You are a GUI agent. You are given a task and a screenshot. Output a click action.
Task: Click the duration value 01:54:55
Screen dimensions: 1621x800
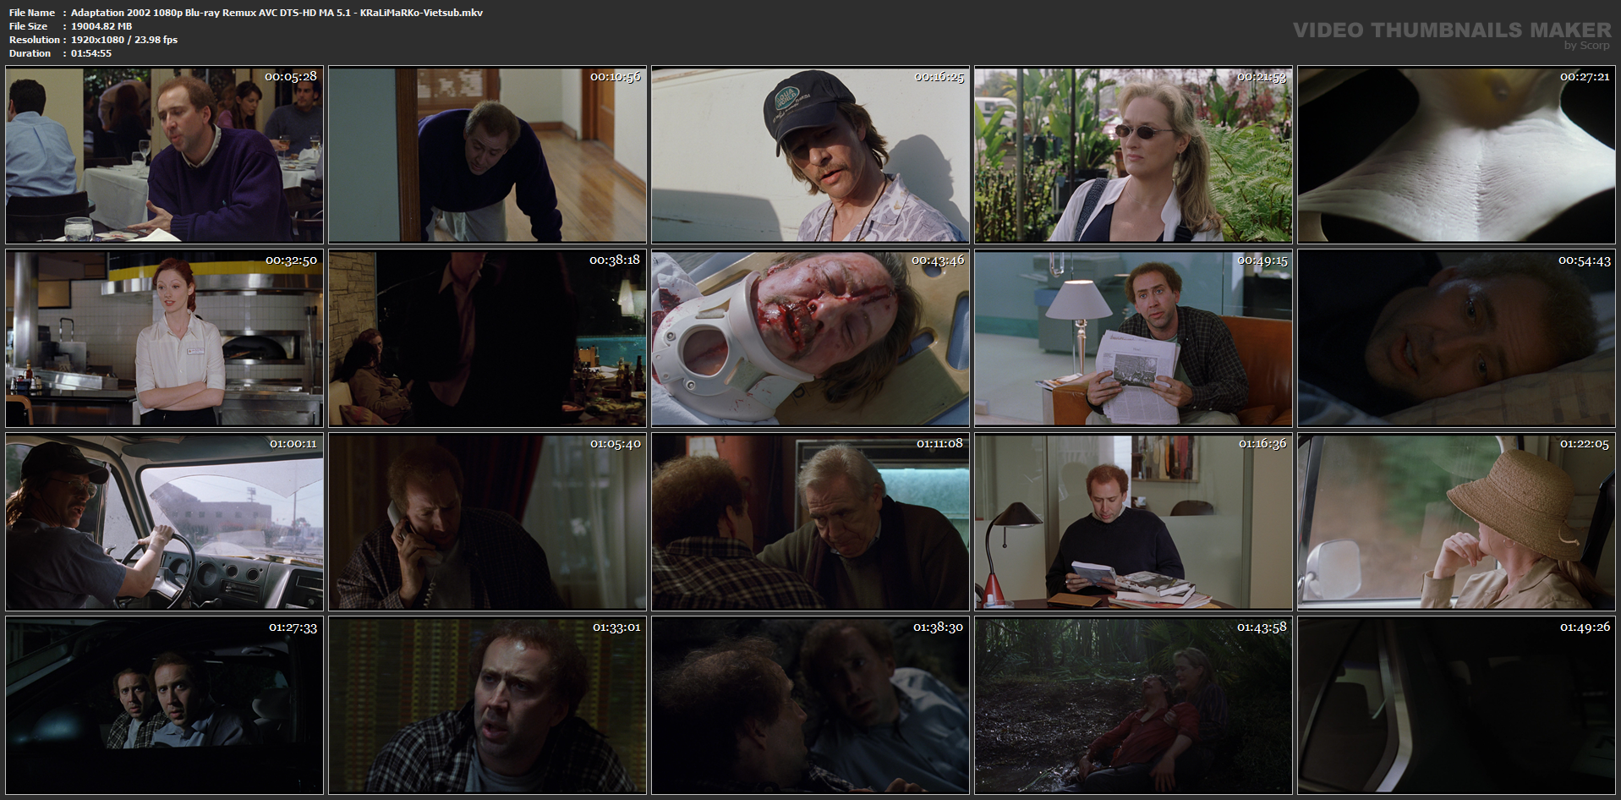91,53
